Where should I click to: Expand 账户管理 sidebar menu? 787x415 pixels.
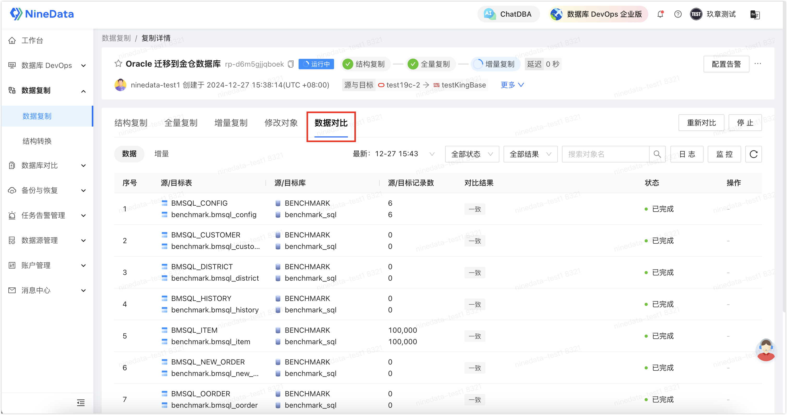click(x=47, y=265)
